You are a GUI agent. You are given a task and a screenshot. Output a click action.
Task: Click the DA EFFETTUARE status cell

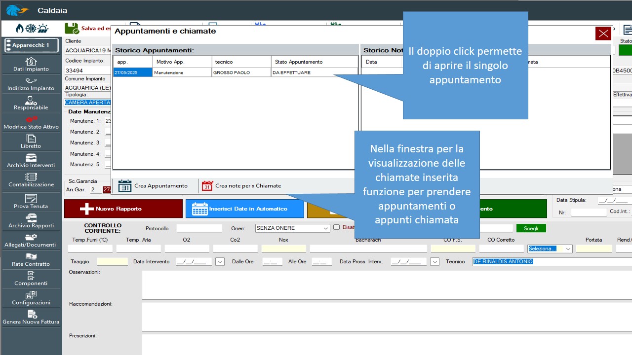(x=314, y=72)
